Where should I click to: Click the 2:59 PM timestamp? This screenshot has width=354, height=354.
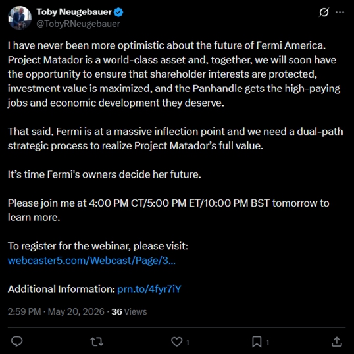[x=24, y=311]
